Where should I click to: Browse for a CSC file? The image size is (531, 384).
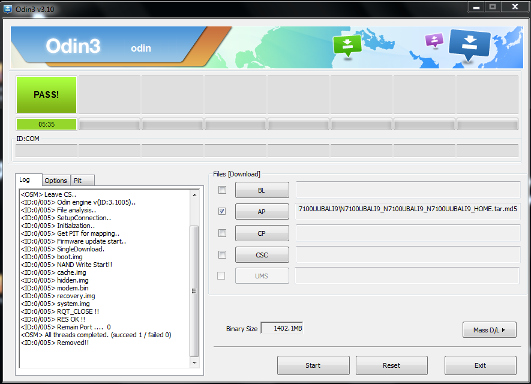[262, 254]
